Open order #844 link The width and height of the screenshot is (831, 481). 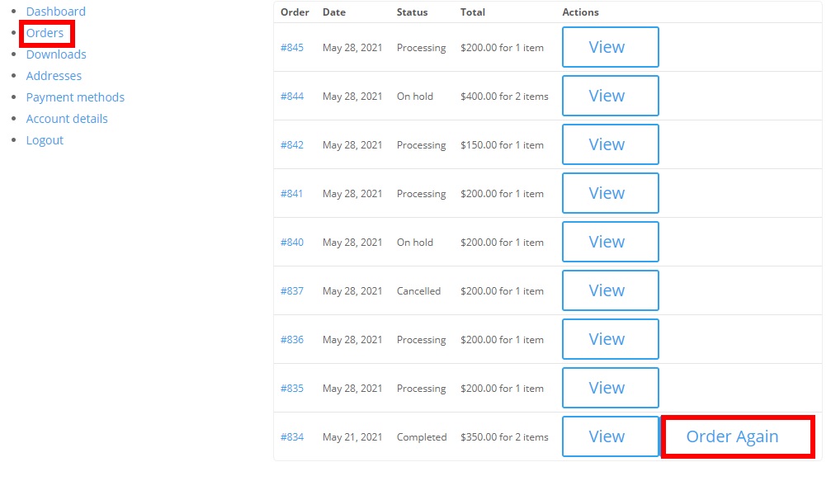tap(292, 97)
